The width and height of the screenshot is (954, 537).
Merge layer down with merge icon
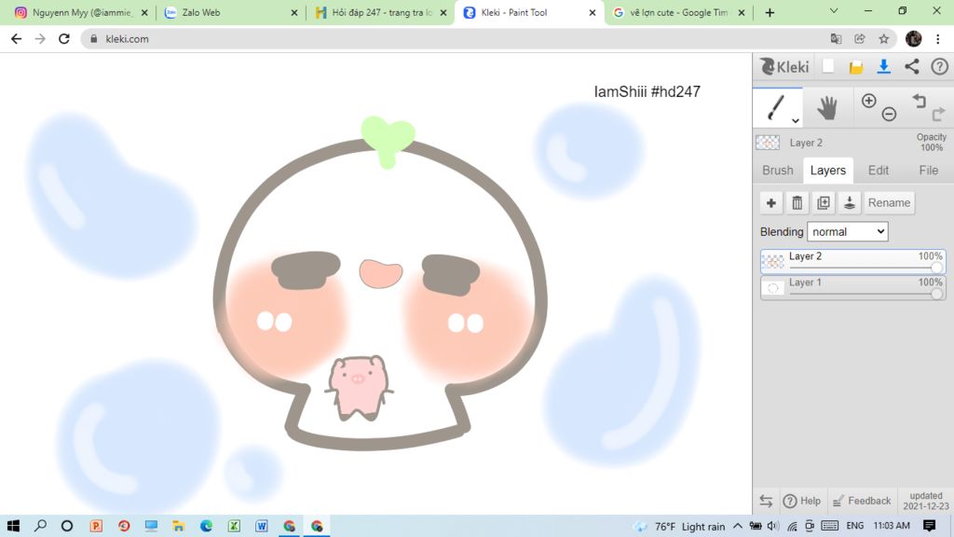click(850, 202)
